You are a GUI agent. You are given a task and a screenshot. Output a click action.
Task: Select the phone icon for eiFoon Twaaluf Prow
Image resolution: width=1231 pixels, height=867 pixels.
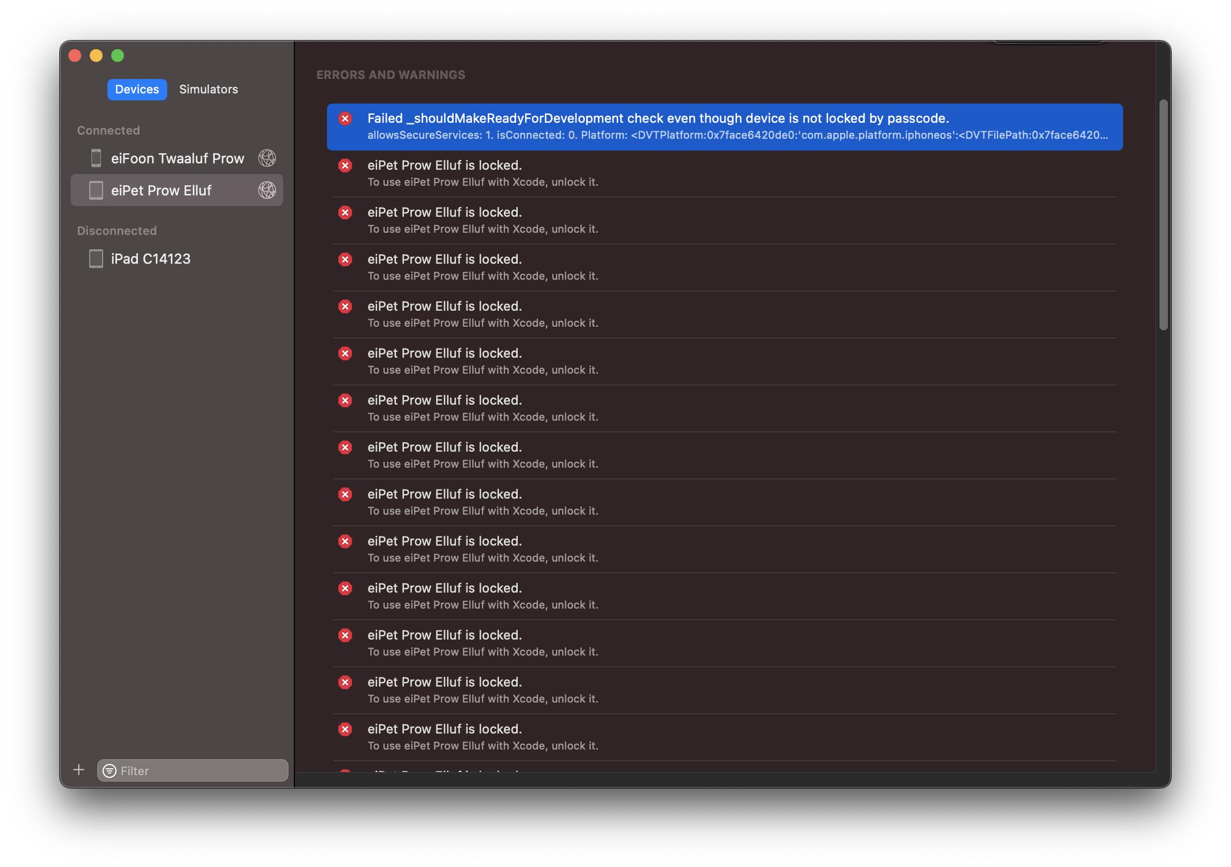click(x=97, y=158)
